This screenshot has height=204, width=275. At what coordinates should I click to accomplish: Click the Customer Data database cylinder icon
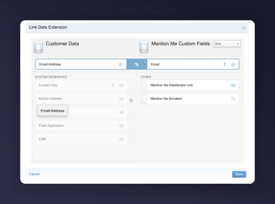tap(38, 47)
